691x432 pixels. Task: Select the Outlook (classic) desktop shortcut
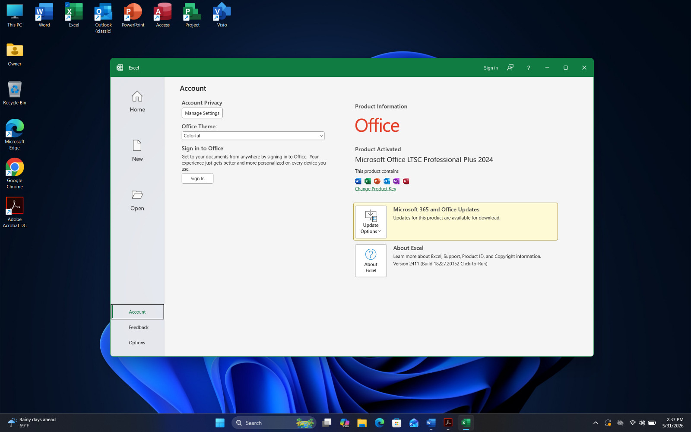(x=103, y=18)
